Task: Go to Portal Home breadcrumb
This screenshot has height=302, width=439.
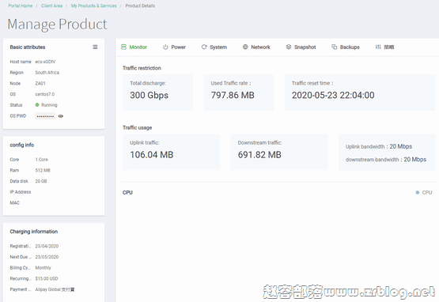Action: tap(20, 6)
